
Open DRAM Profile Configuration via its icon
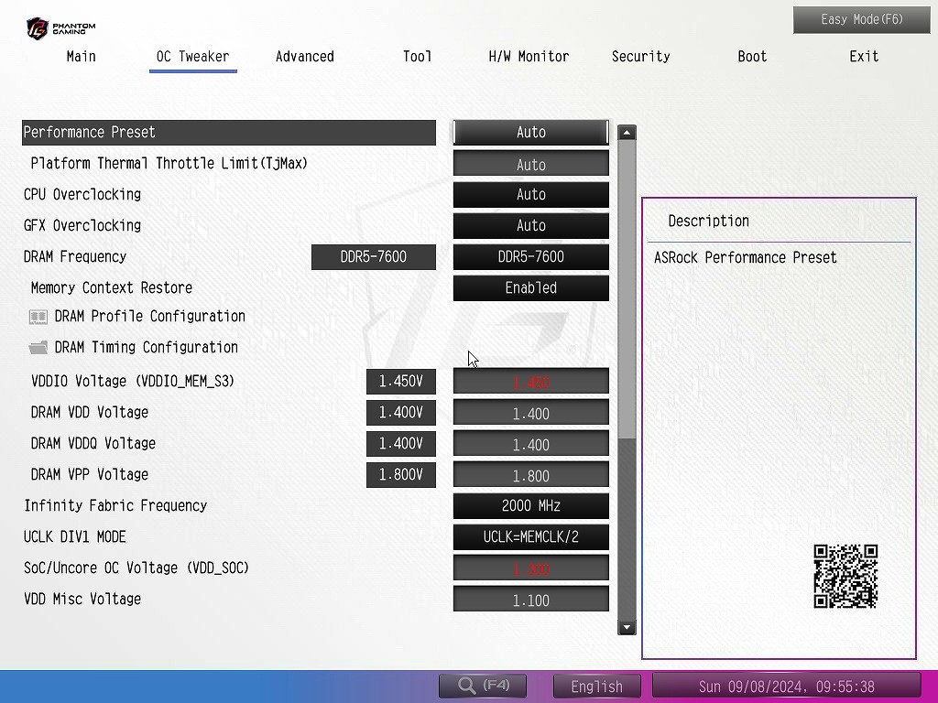[38, 317]
